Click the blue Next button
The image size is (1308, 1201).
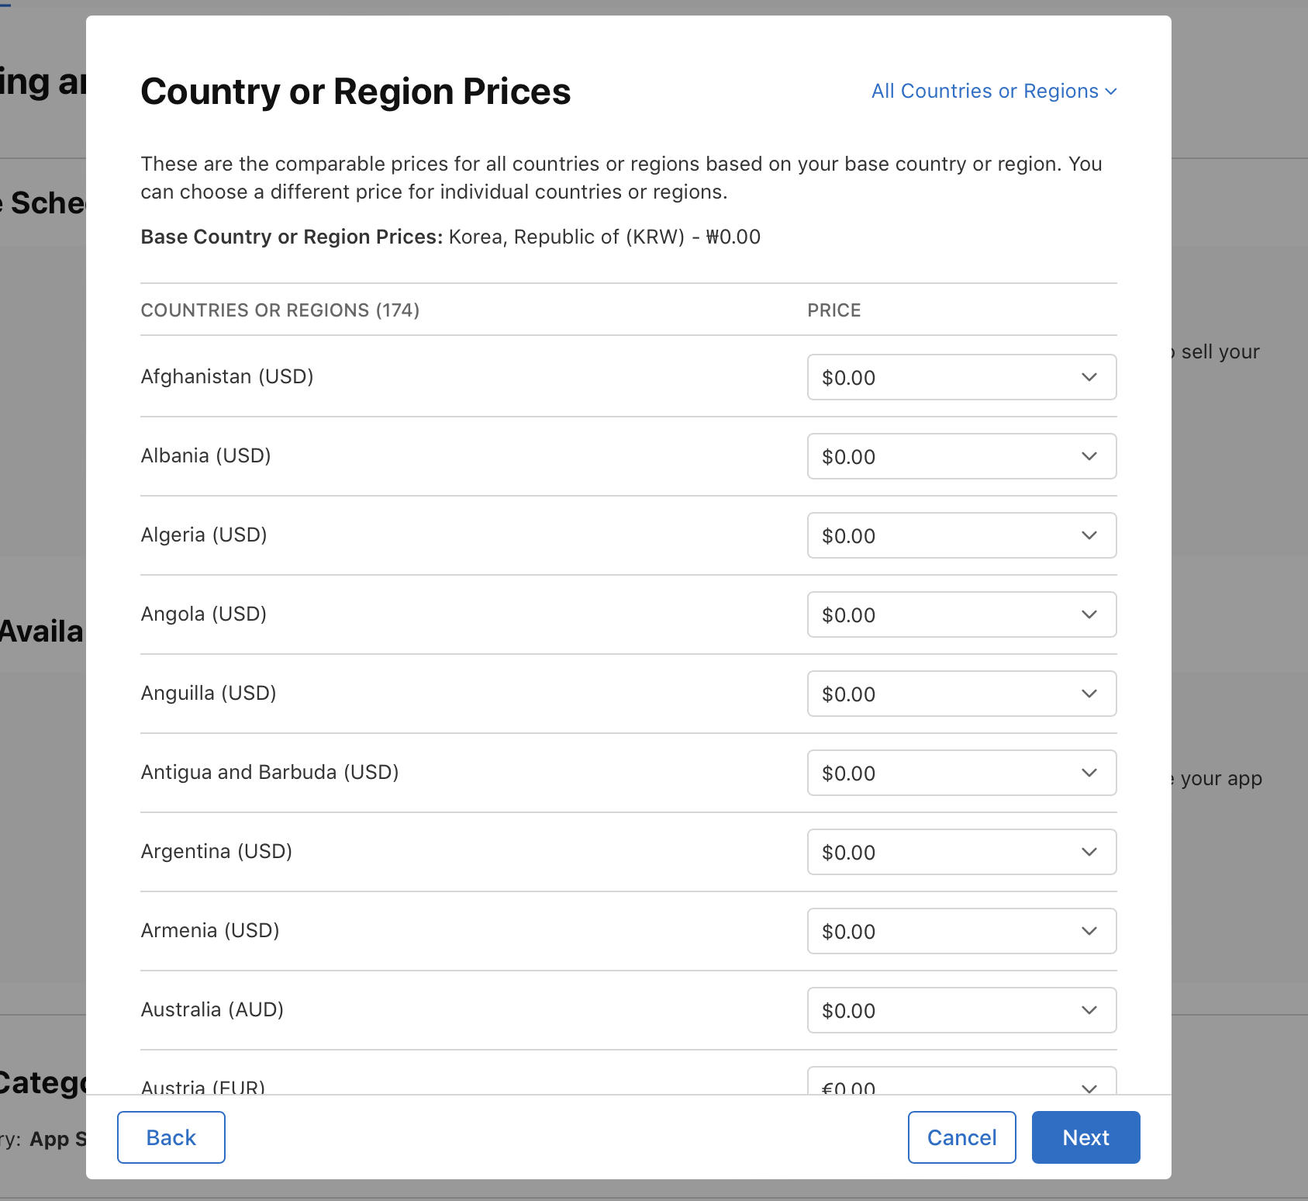[x=1085, y=1137]
